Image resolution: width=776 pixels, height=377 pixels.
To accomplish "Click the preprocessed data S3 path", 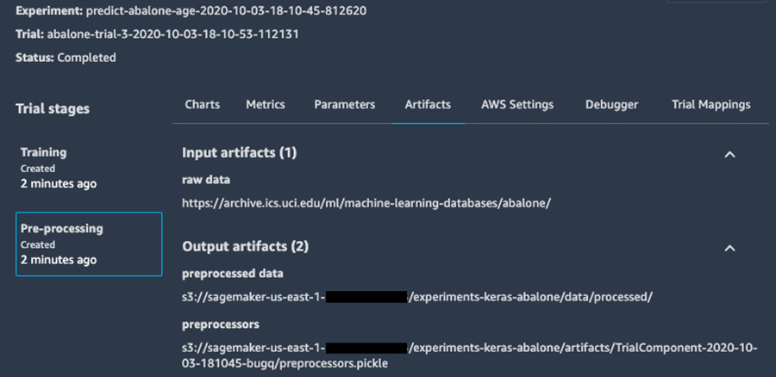I will tap(417, 298).
